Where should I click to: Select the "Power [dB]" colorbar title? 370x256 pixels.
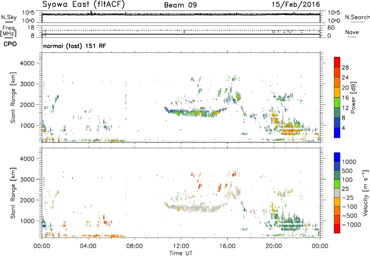353,98
